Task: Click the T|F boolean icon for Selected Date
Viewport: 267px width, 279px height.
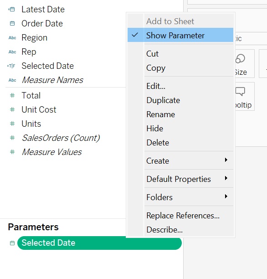Action: [11, 66]
